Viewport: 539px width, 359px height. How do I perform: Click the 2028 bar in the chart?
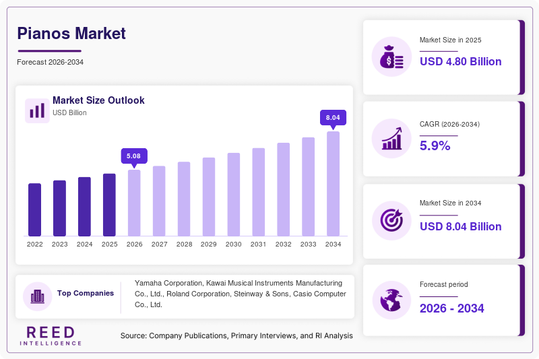coord(184,199)
